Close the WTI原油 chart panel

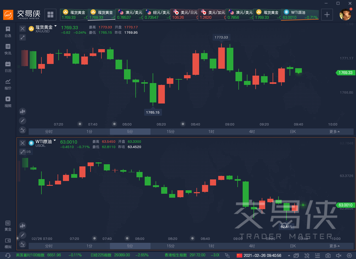(x=23, y=143)
